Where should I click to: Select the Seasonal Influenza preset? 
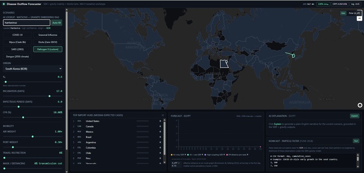click(47, 35)
